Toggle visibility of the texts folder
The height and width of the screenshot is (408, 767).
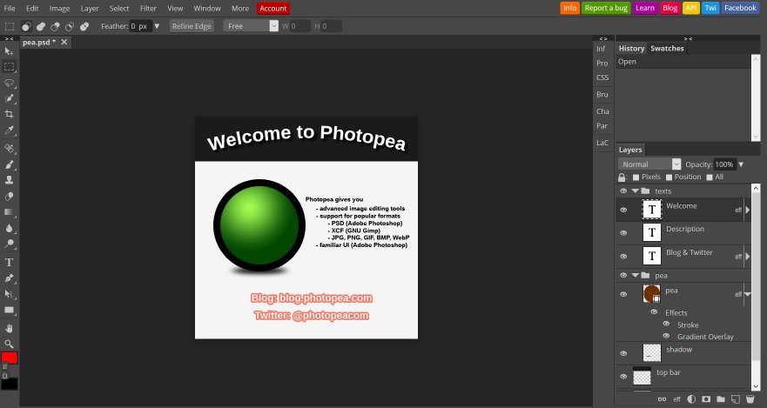coord(623,191)
